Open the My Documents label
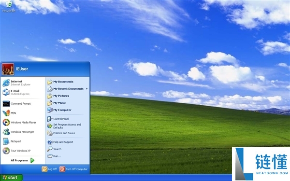Screen dimensions: 290x181 [63, 82]
